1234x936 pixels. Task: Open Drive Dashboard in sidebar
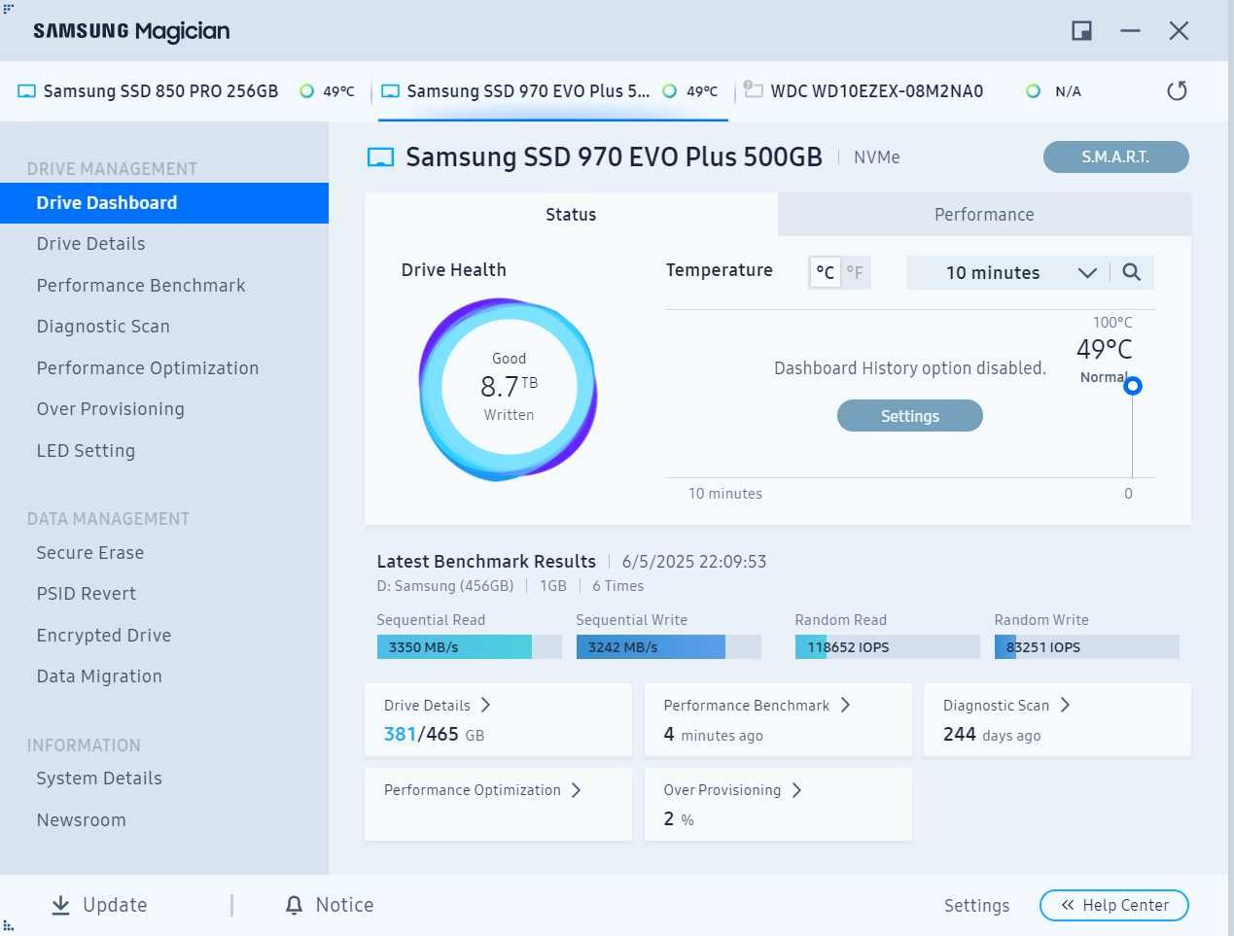click(x=164, y=203)
